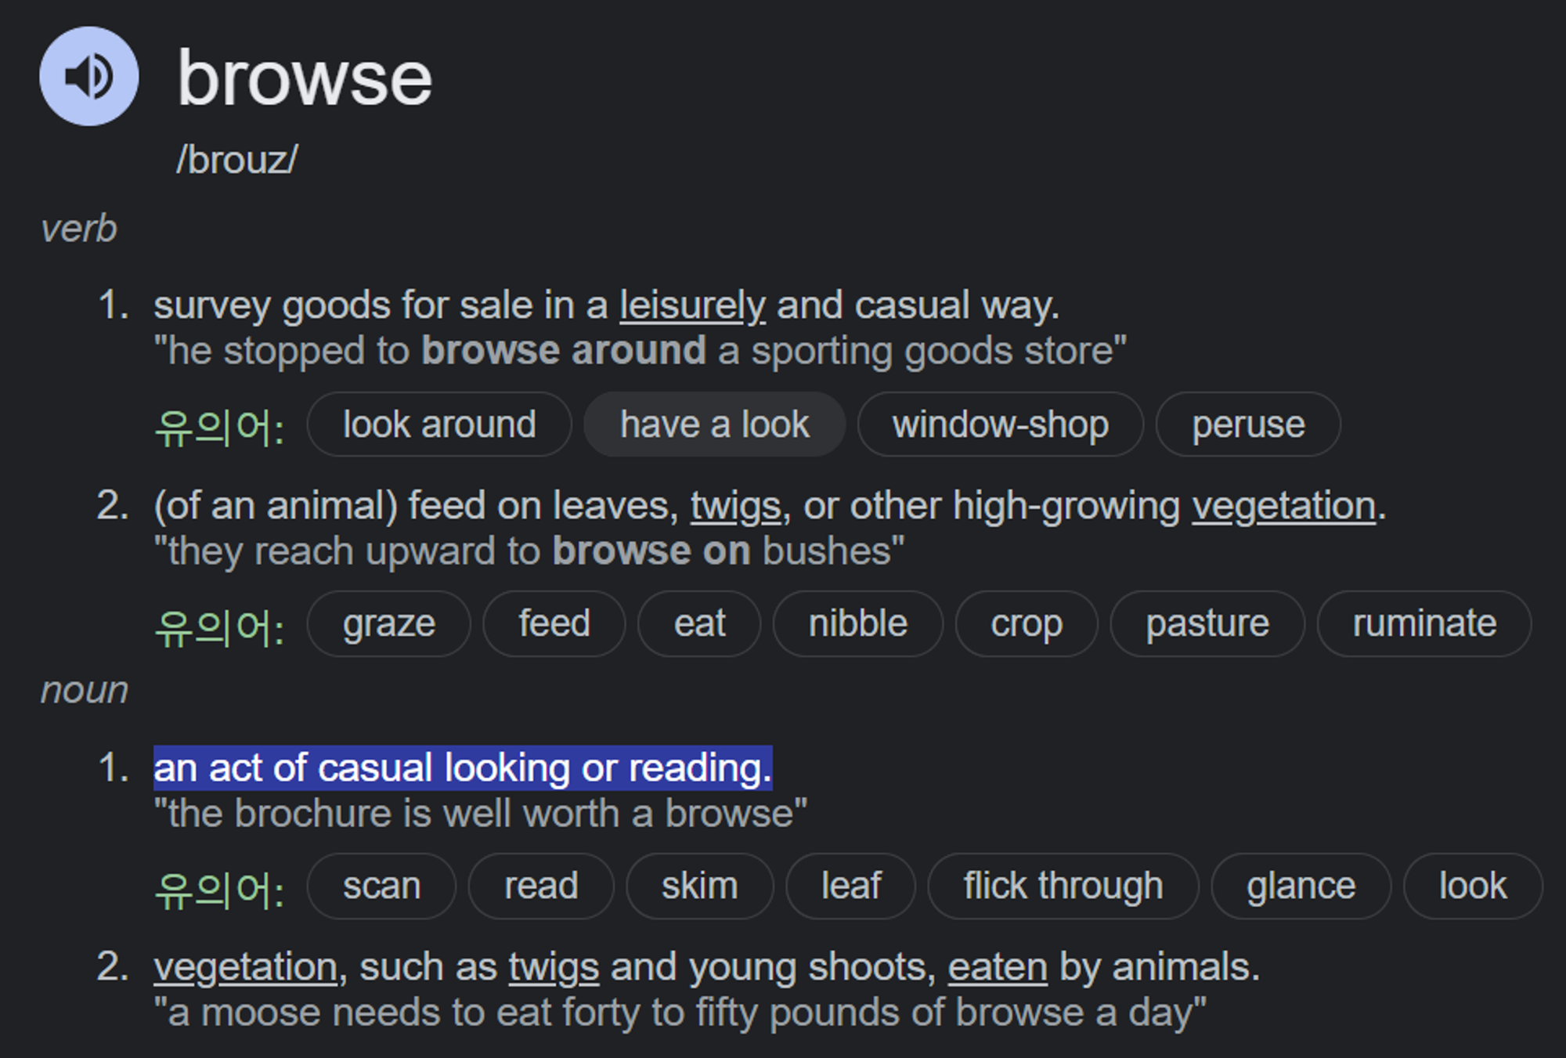Follow the 'twigs' link in the verb definition
This screenshot has width=1566, height=1058.
[x=735, y=506]
